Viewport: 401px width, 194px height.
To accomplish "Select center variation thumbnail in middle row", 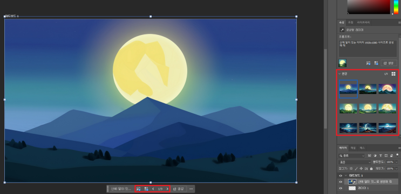I will 368,109.
